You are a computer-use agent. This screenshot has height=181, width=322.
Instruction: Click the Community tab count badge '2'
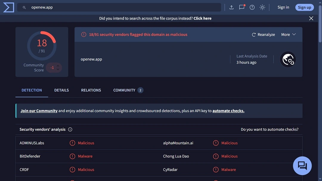[x=140, y=90]
